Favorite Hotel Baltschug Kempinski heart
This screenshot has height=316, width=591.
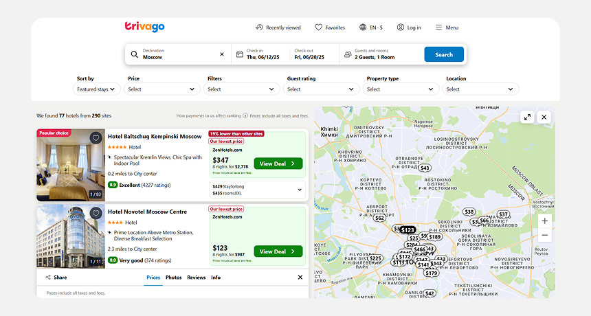[x=96, y=138]
